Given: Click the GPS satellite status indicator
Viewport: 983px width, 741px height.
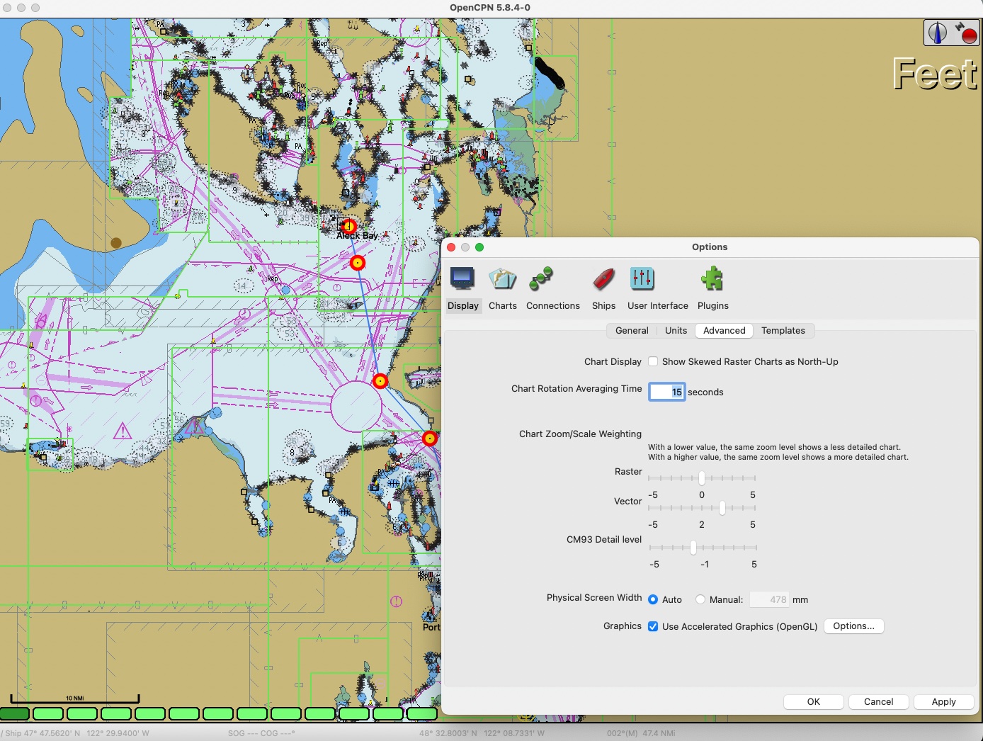Looking at the screenshot, I should 965,33.
